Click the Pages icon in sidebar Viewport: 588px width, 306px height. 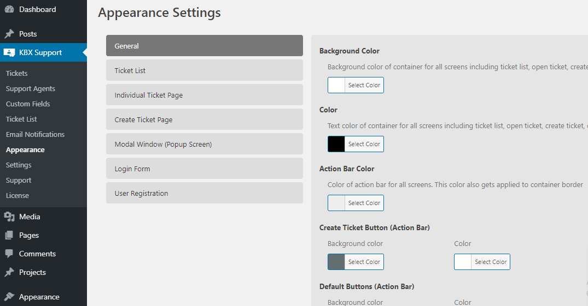[x=9, y=235]
